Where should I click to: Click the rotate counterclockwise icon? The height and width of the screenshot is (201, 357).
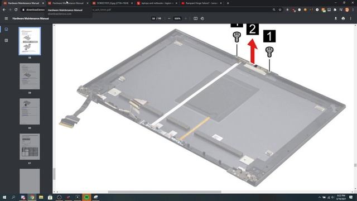coord(202,18)
